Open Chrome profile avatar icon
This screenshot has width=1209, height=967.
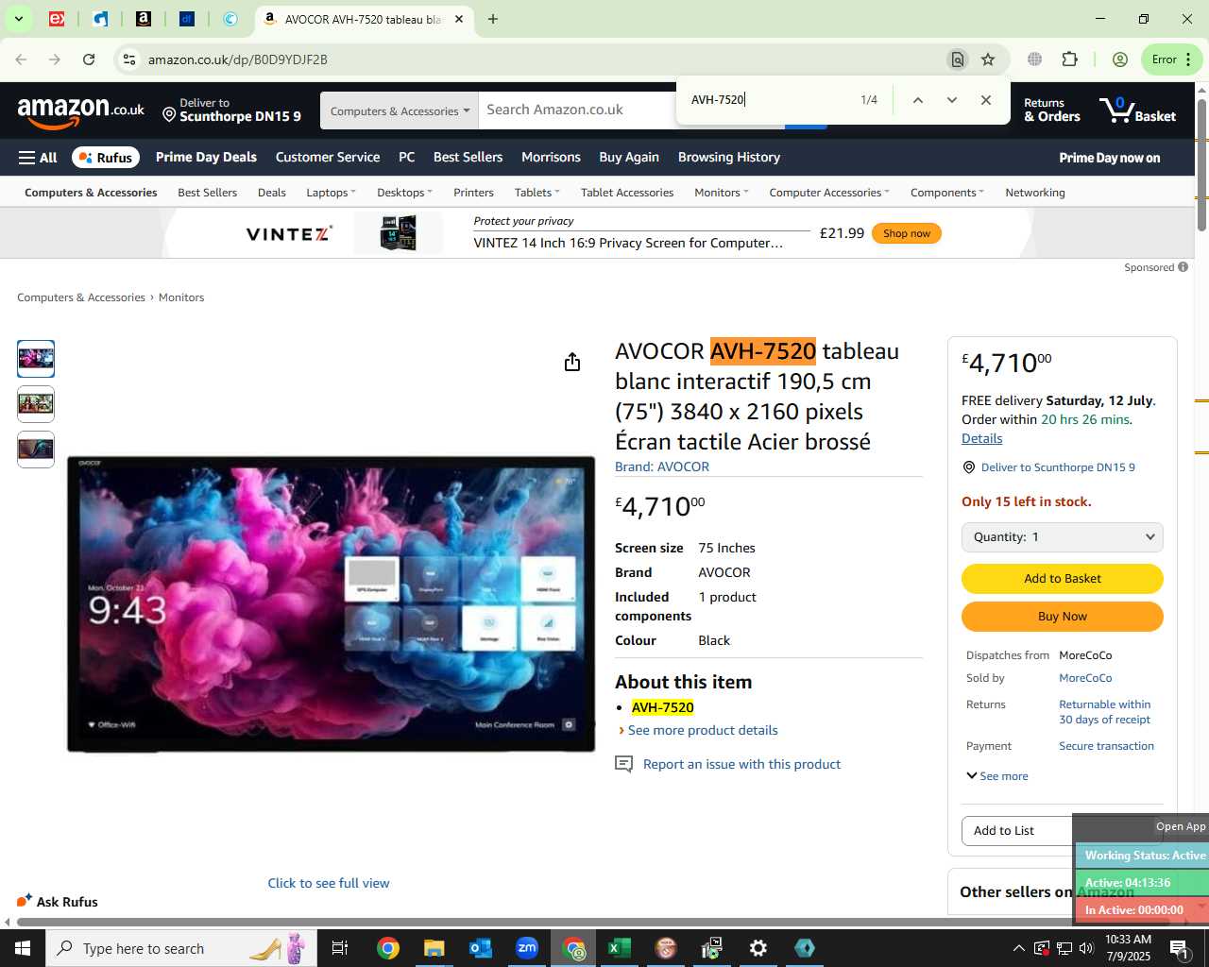(1120, 59)
